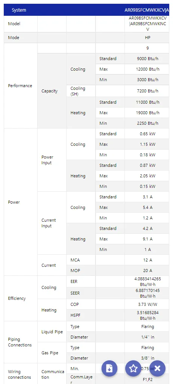
Task: Click the Mode row label
Action: click(x=14, y=38)
